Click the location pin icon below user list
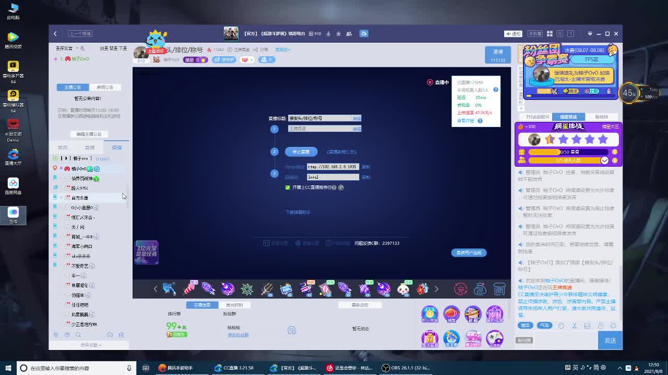The image size is (668, 375). click(56, 335)
